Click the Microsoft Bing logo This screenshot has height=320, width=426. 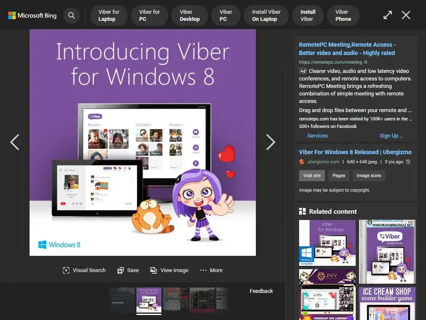click(32, 15)
